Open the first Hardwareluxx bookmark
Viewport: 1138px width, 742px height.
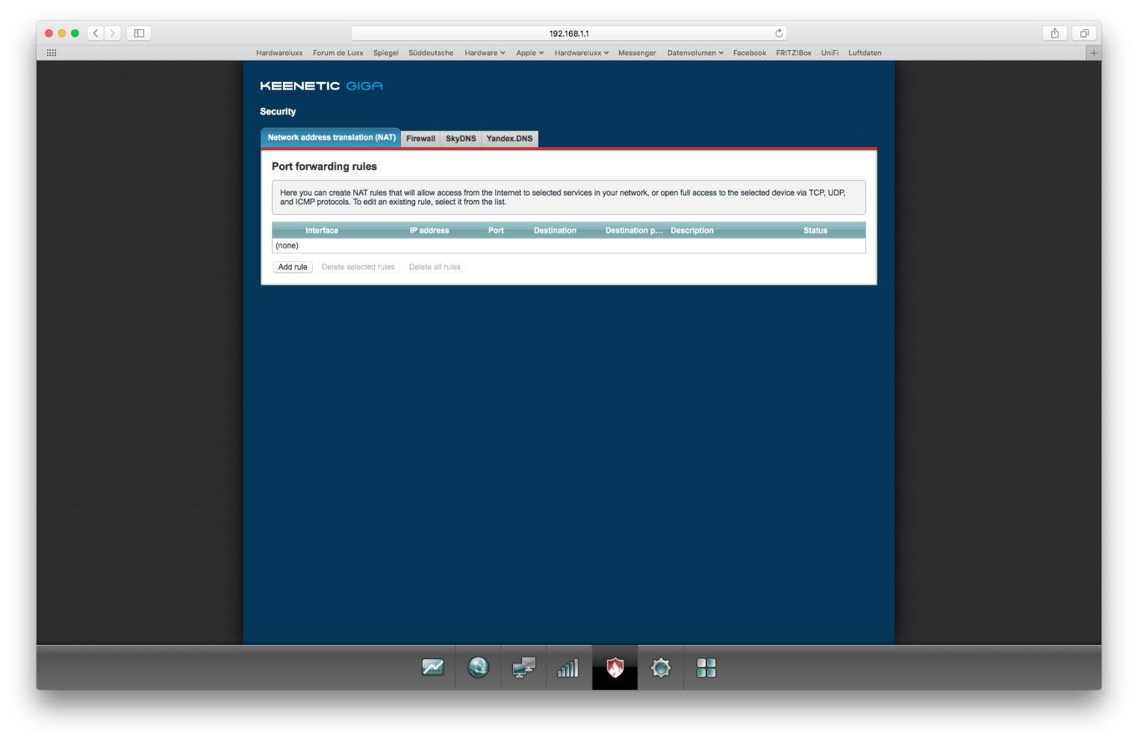279,53
